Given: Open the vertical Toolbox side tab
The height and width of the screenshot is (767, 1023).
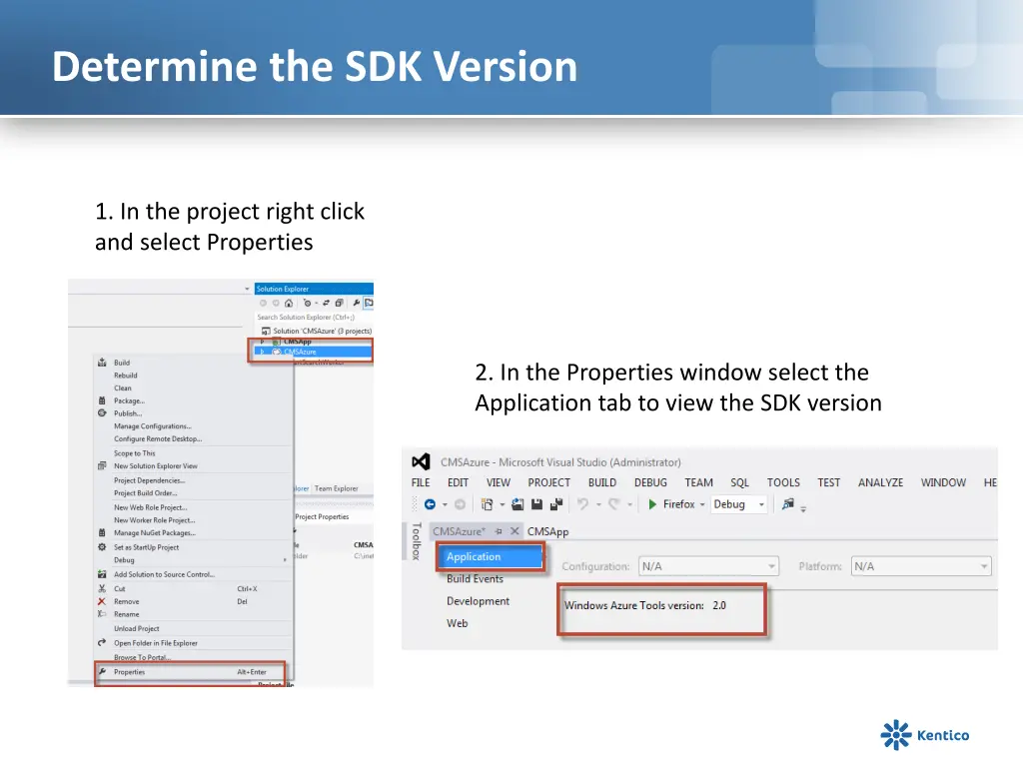Looking at the screenshot, I should coord(417,541).
